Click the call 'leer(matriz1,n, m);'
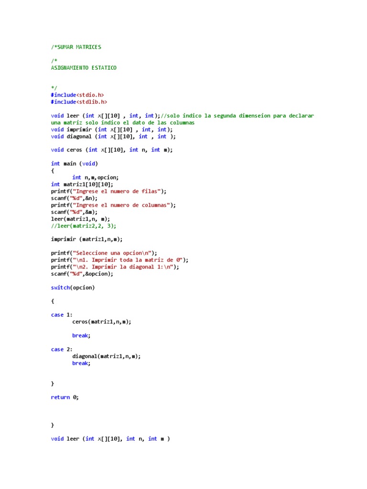Image resolution: width=367 pixels, height=489 pixels. tap(80, 219)
